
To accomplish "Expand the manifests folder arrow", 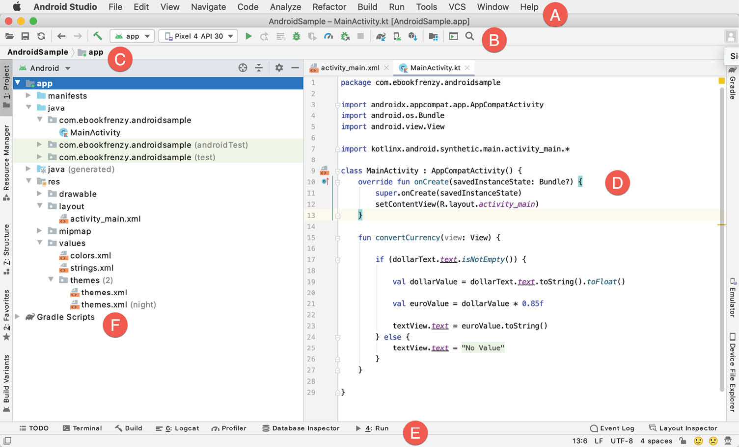I will pos(28,96).
